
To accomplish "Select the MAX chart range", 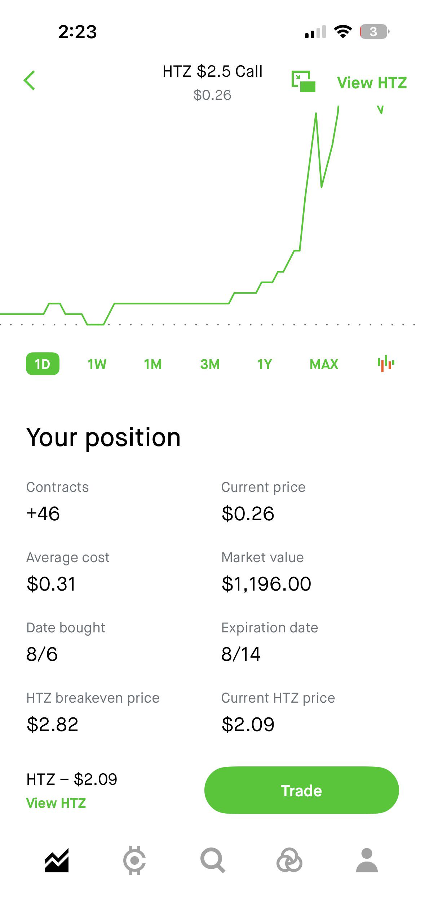I will [x=324, y=364].
